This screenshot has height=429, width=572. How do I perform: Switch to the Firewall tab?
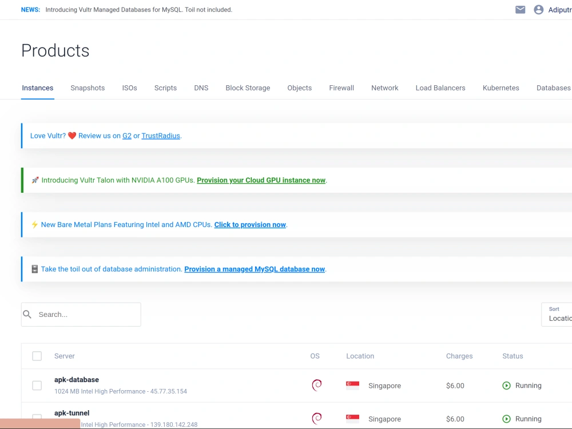341,88
